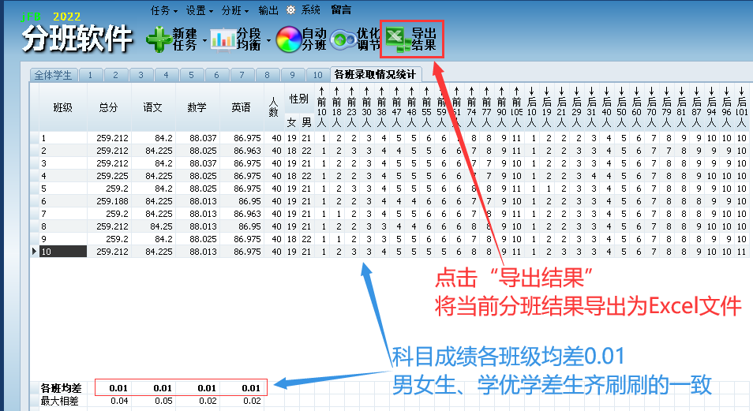Click the 最大相差 row label
The width and height of the screenshot is (753, 411).
(x=59, y=401)
